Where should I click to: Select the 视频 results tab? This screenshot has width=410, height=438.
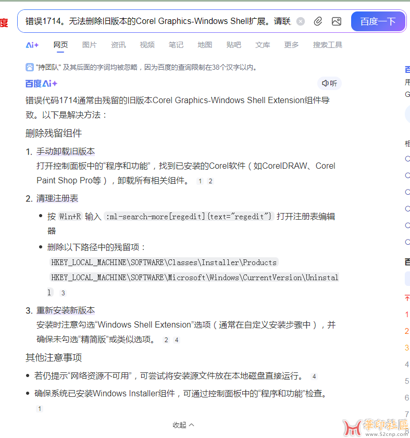(x=147, y=45)
